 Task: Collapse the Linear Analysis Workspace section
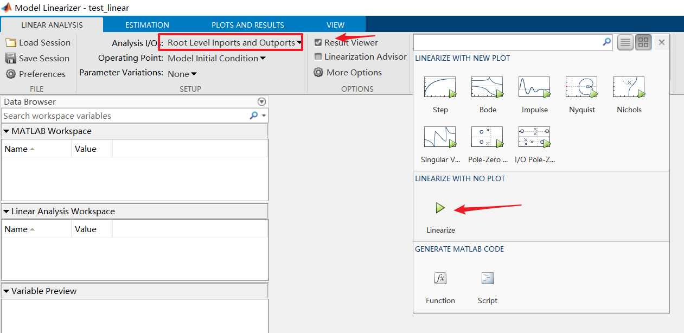[x=7, y=212]
